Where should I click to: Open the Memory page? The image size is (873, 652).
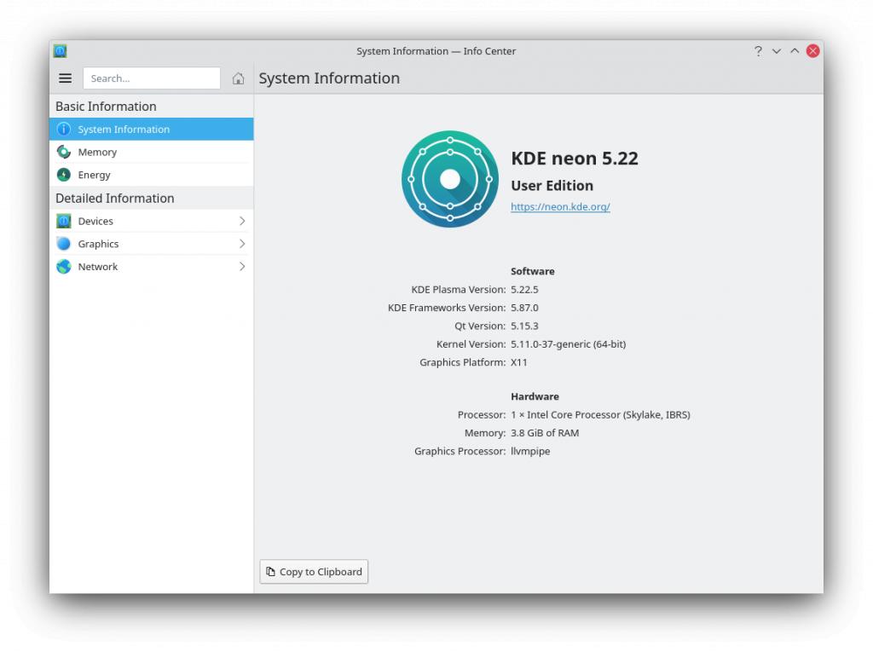[97, 153]
